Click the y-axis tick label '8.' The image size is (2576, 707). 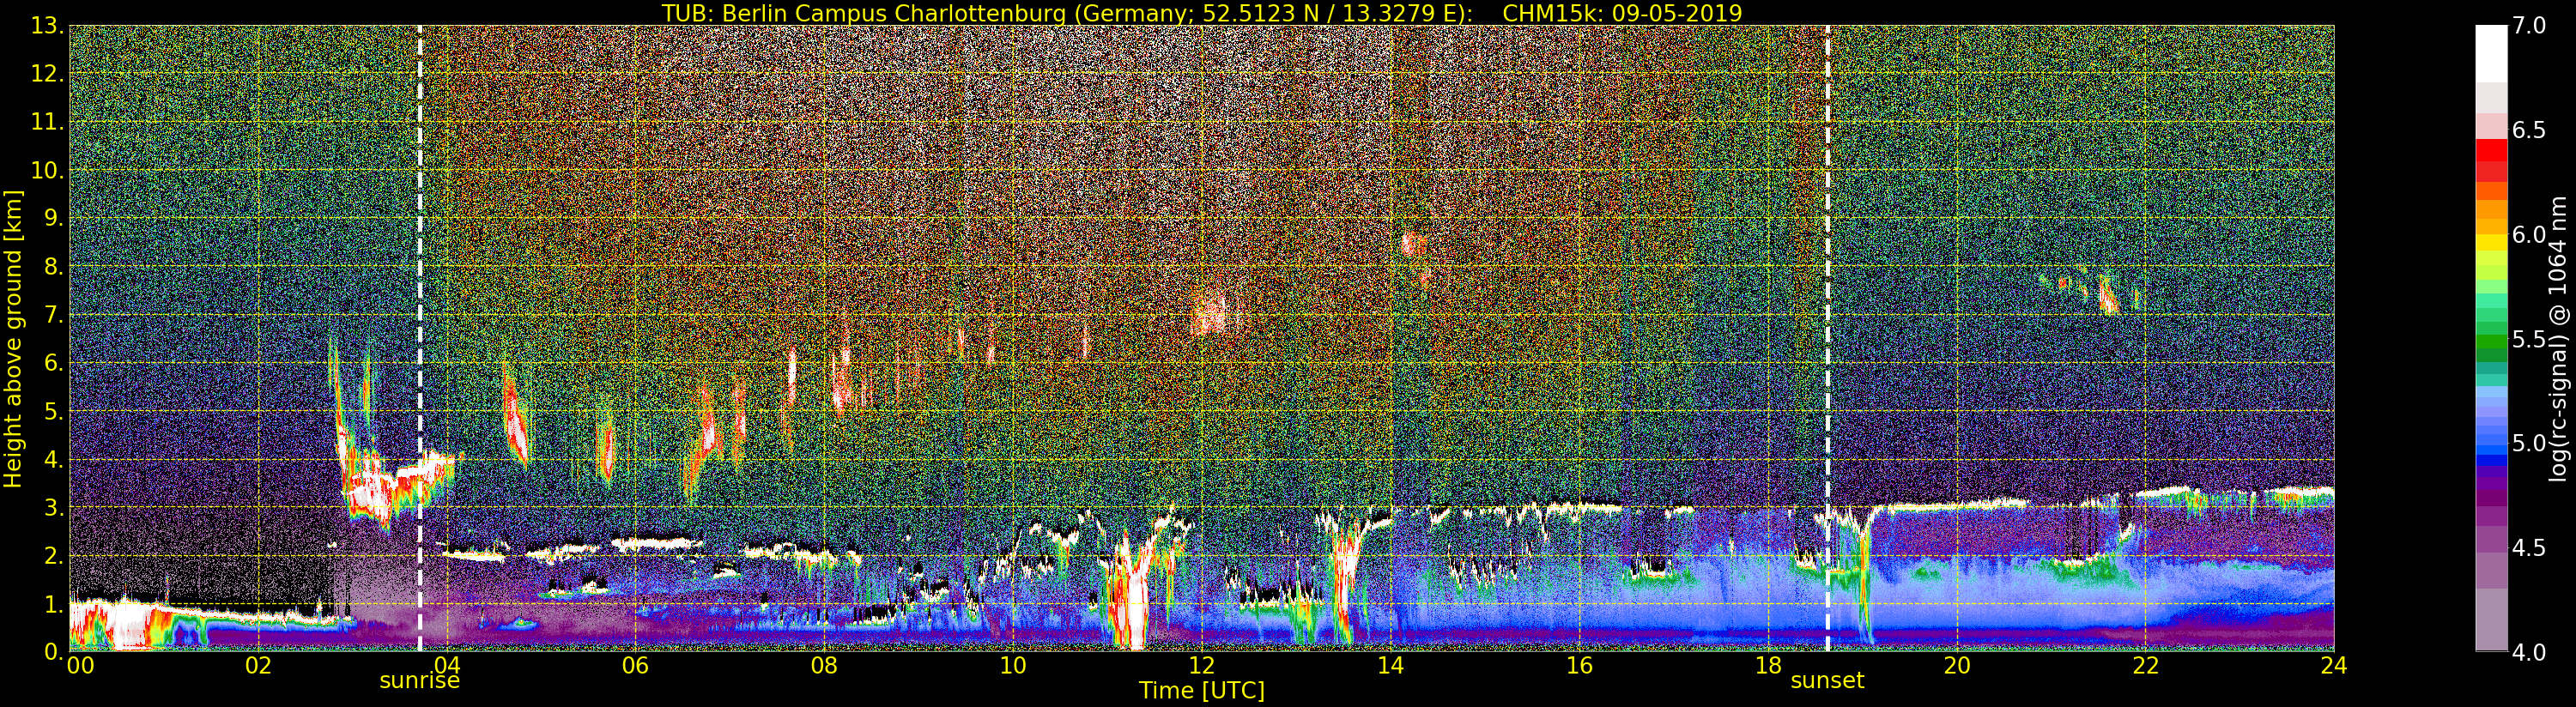(x=52, y=267)
